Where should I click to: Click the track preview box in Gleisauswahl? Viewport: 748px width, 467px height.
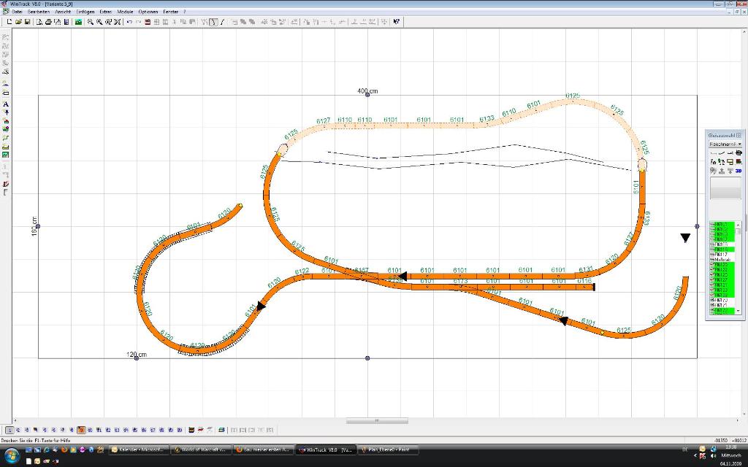tap(726, 188)
